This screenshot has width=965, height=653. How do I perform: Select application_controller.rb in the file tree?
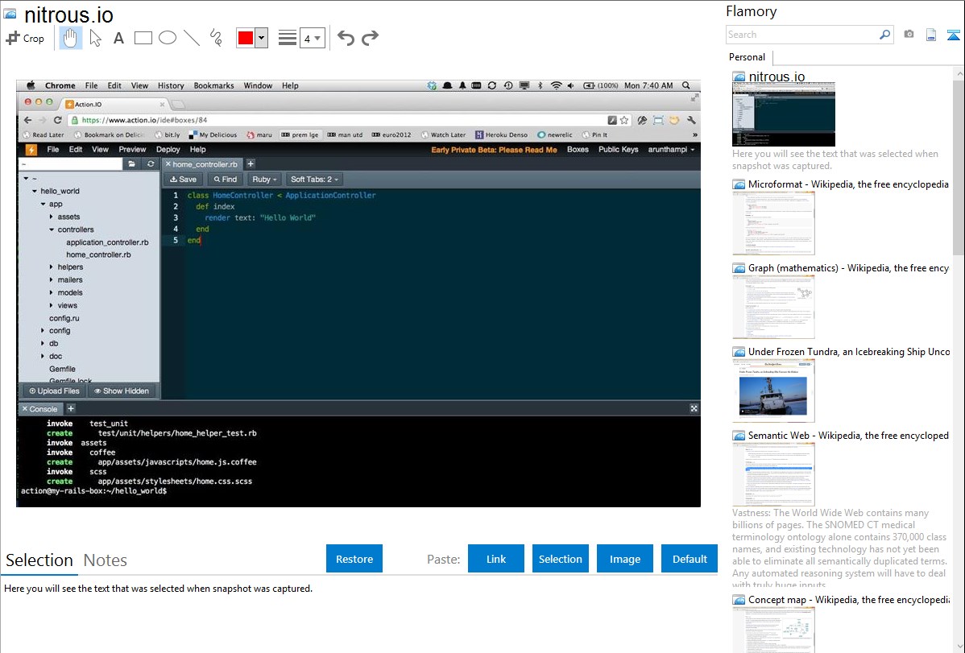pos(107,242)
